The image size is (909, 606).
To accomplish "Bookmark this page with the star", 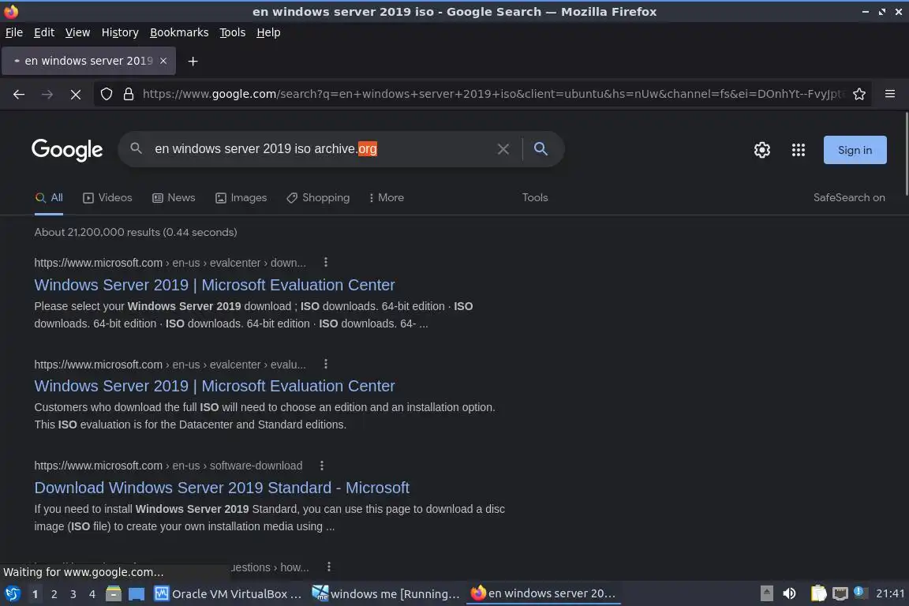I will [859, 94].
